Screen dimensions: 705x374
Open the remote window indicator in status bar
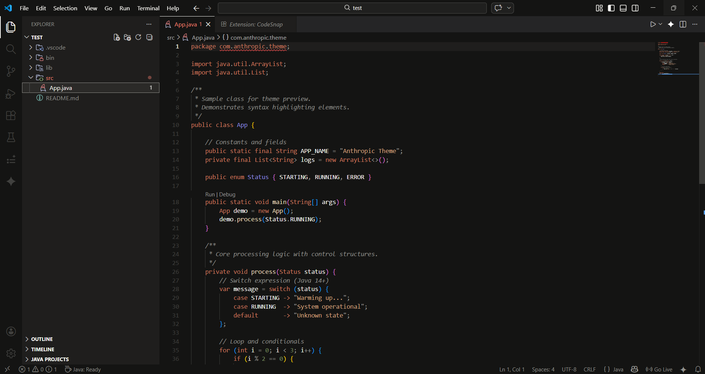coord(7,369)
